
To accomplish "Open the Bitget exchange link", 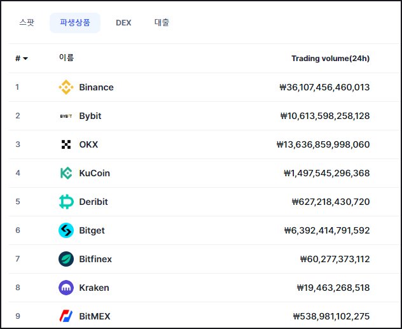I will (x=92, y=230).
